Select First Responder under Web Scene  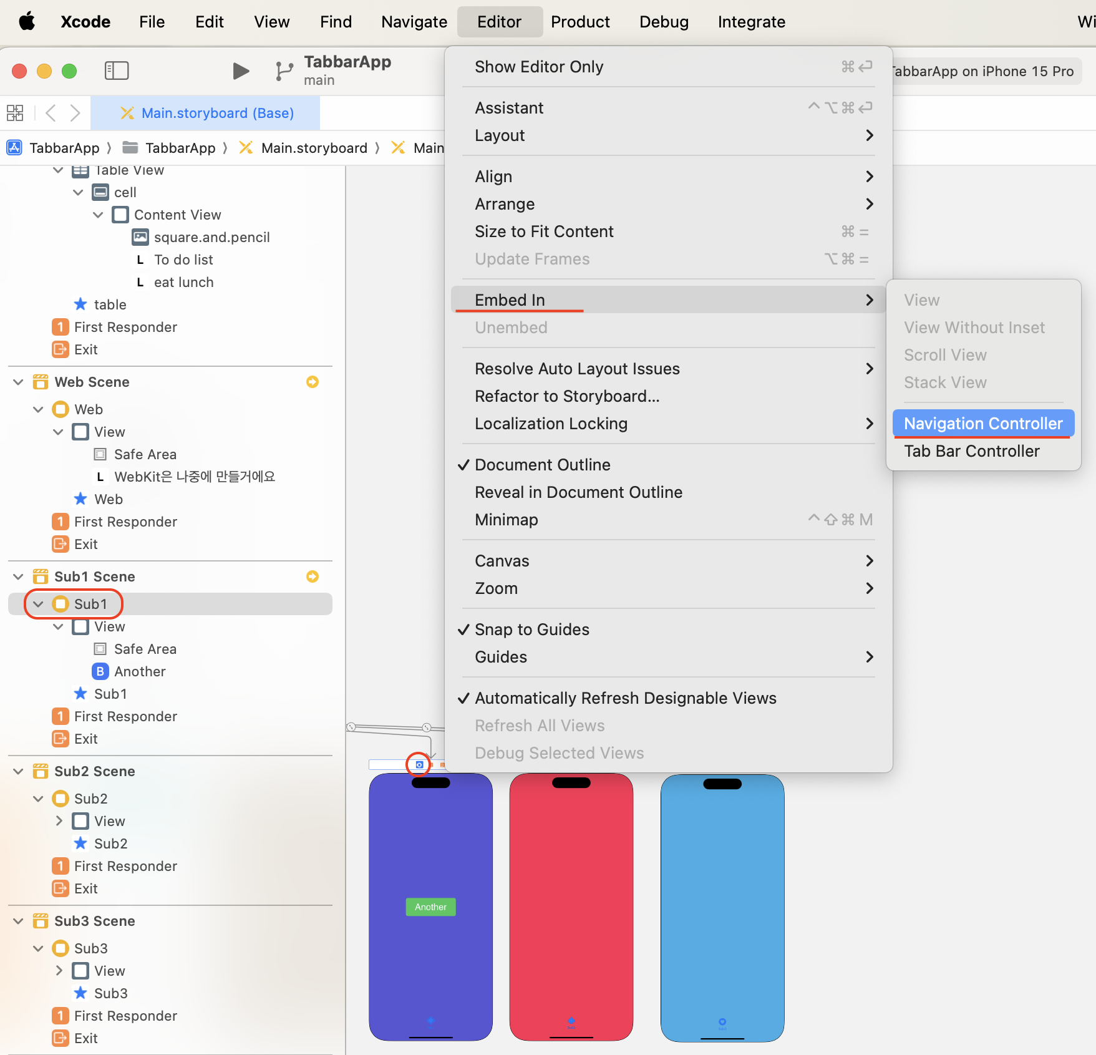(115, 522)
